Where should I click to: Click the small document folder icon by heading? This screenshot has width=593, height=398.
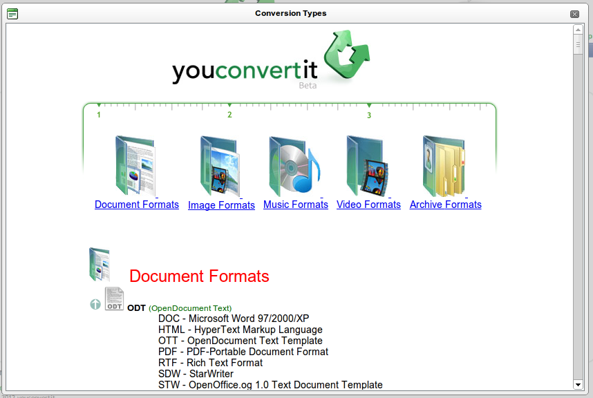[x=100, y=264]
